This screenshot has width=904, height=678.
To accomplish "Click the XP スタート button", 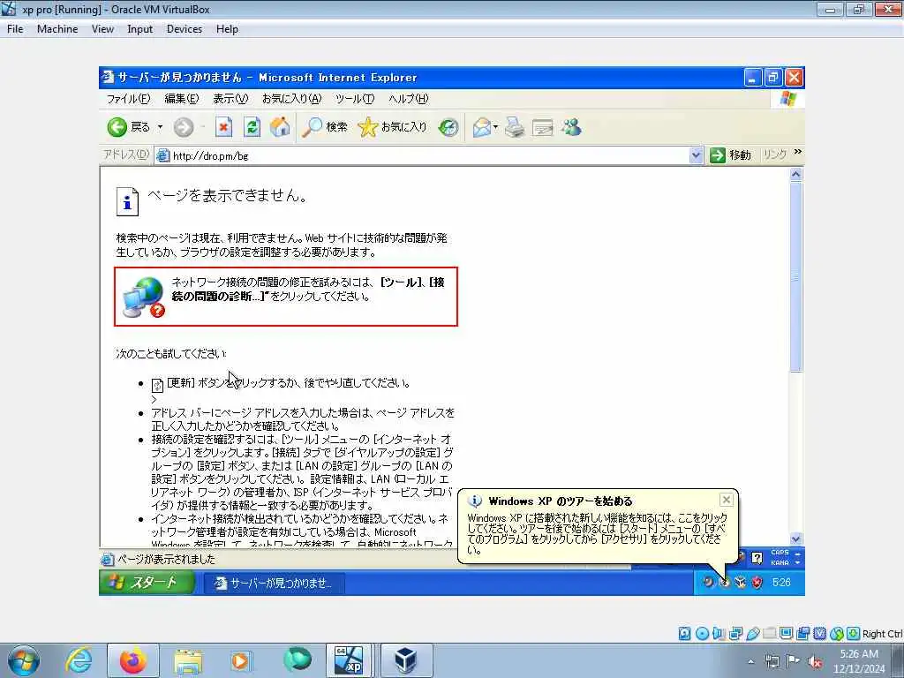I will pos(147,583).
